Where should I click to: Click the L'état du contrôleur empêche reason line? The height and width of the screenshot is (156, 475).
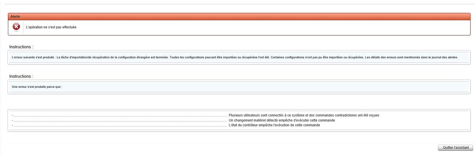[x=274, y=125]
